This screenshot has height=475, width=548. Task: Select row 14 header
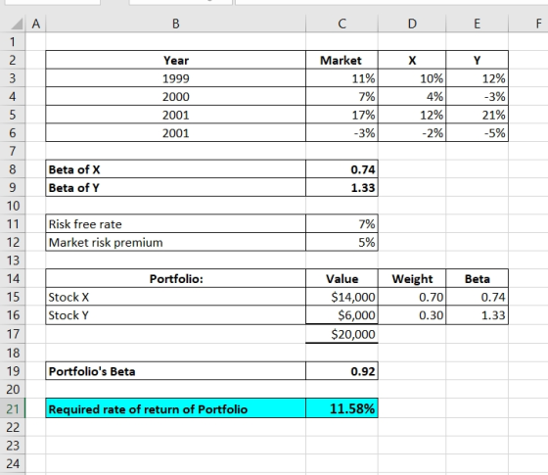(x=13, y=278)
